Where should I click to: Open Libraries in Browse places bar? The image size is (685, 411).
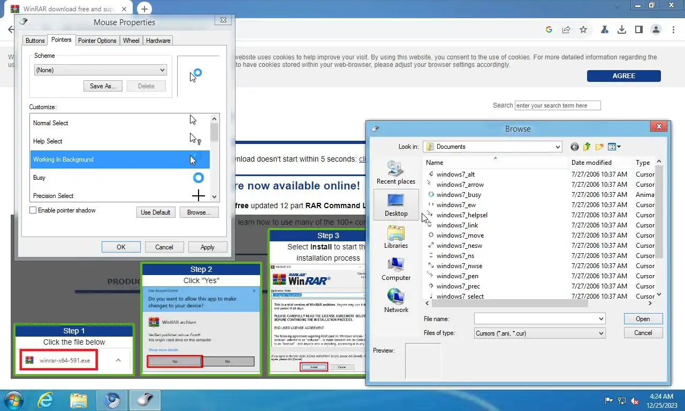(x=396, y=237)
